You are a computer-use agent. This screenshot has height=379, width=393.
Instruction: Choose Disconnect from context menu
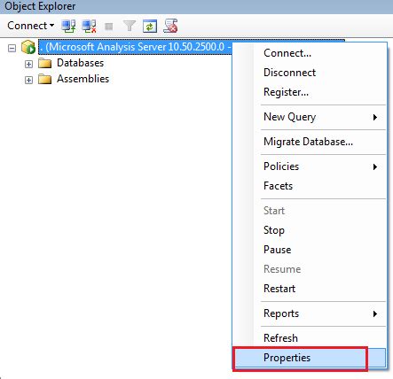coord(310,73)
